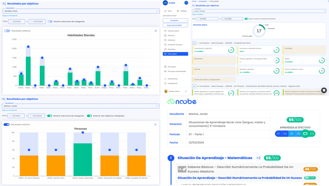This screenshot has width=329, height=186.
Task: Toggle Resultados relativos above Habilidades Blandas
Action: 7,31
